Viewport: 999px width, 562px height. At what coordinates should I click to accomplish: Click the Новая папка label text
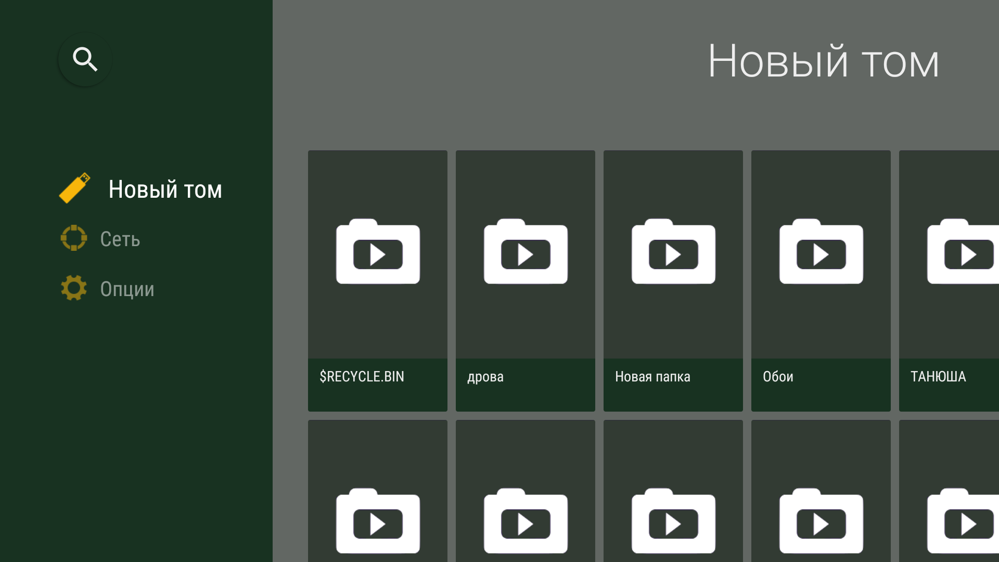[652, 377]
